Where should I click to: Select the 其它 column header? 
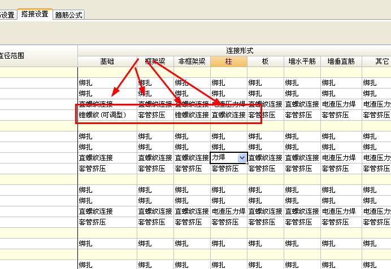point(376,61)
